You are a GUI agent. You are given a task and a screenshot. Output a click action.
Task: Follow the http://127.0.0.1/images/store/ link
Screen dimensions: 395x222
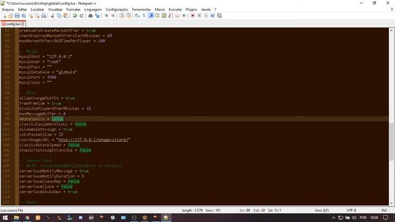[93, 140]
